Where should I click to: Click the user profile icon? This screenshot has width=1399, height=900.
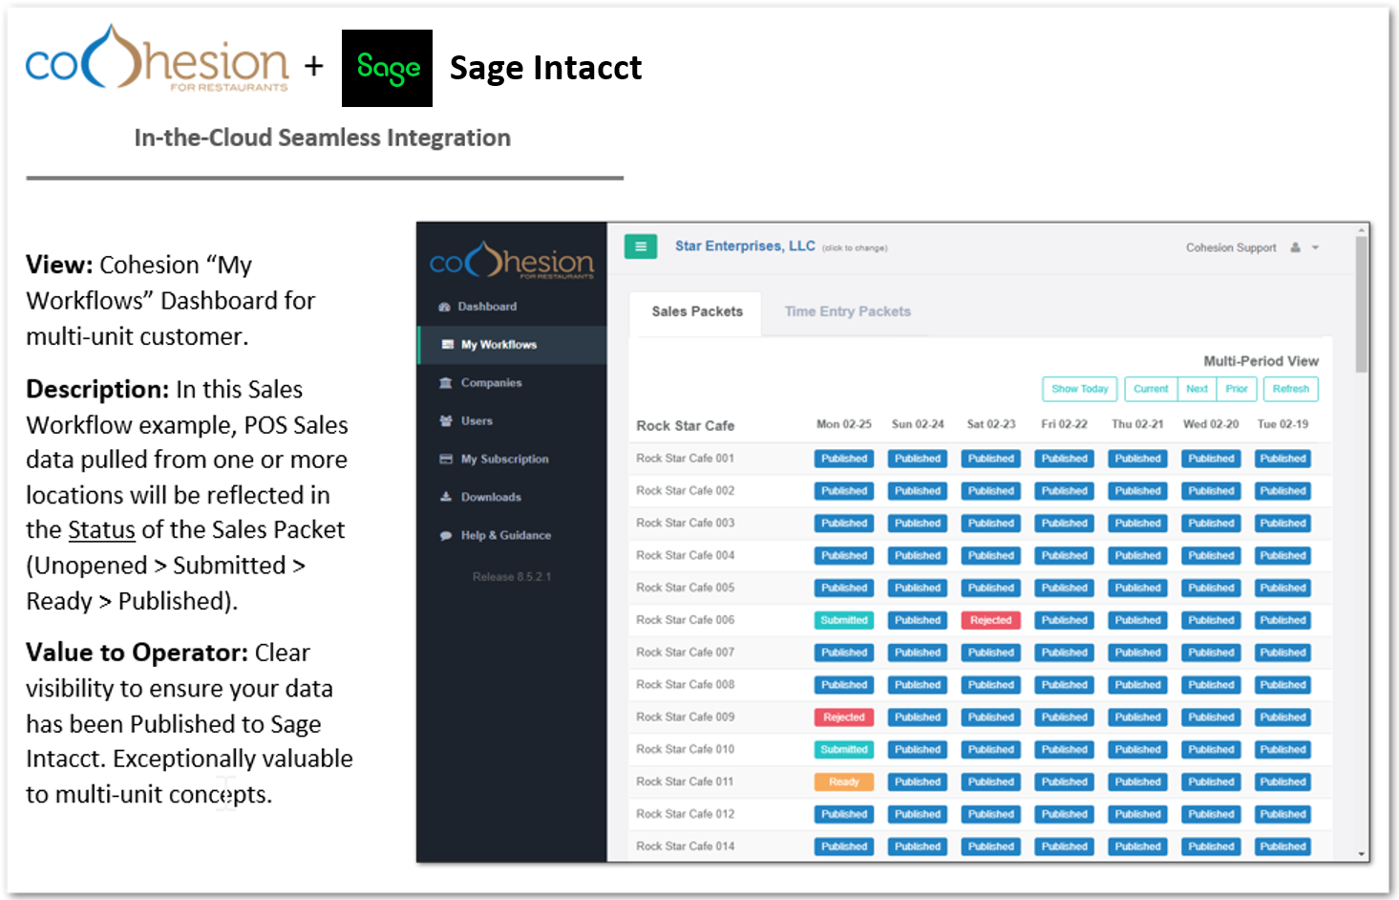pyautogui.click(x=1295, y=247)
